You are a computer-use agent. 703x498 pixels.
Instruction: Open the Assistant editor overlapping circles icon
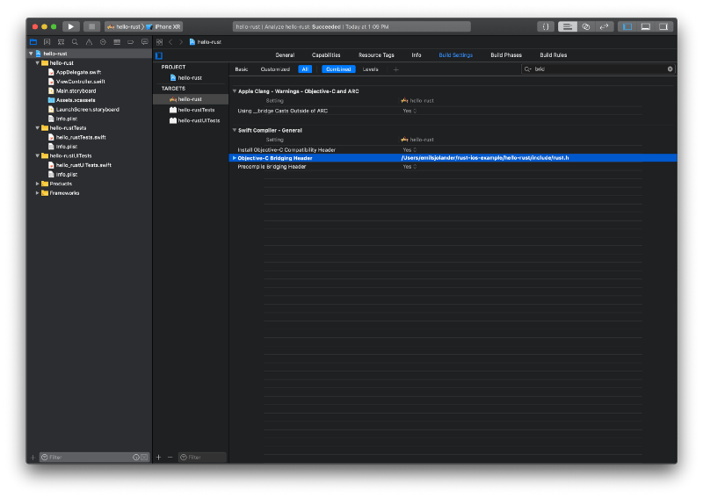[x=585, y=26]
